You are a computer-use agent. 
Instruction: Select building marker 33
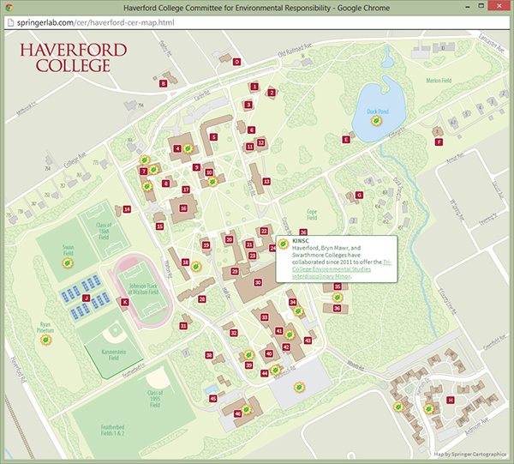264,317
